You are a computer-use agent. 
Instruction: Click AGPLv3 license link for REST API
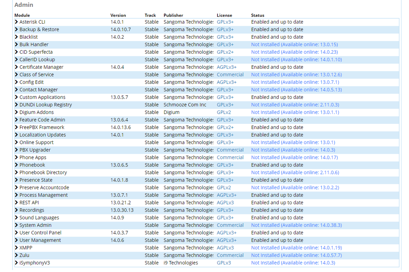225,203
